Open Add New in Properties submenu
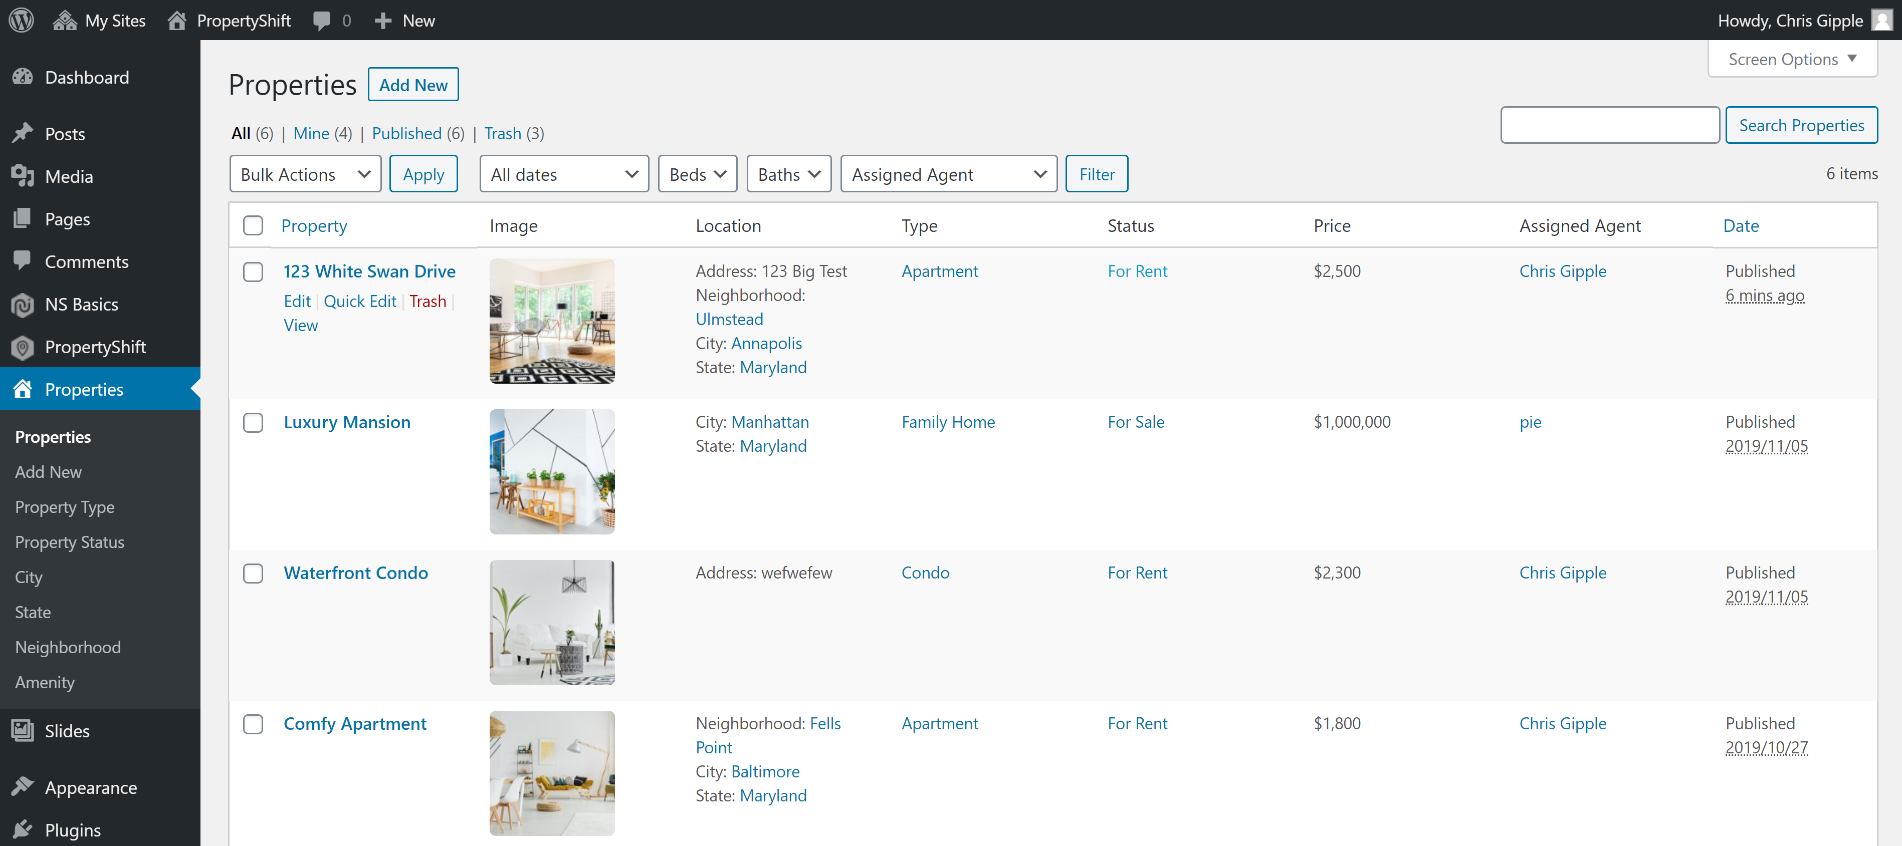 pyautogui.click(x=48, y=472)
